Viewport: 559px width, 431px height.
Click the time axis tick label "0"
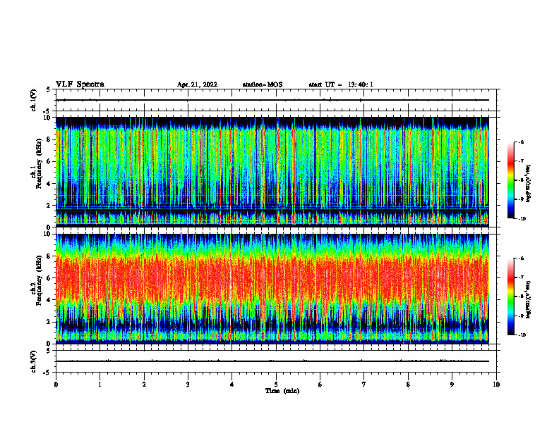click(56, 385)
